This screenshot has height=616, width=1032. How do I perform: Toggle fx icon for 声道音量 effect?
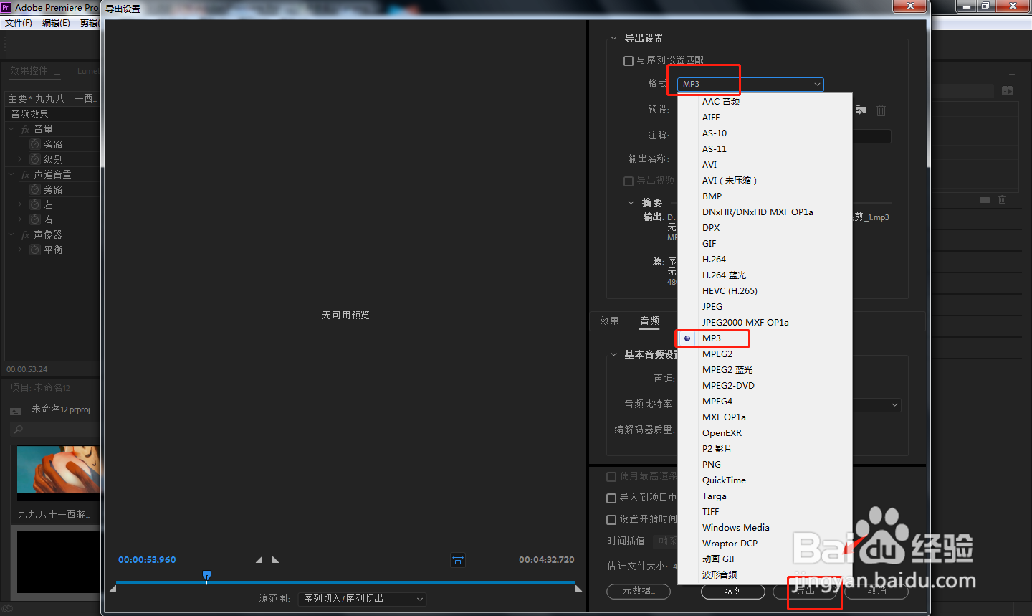tap(25, 175)
